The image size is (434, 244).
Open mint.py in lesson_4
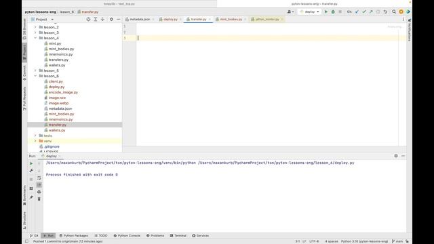(x=55, y=43)
